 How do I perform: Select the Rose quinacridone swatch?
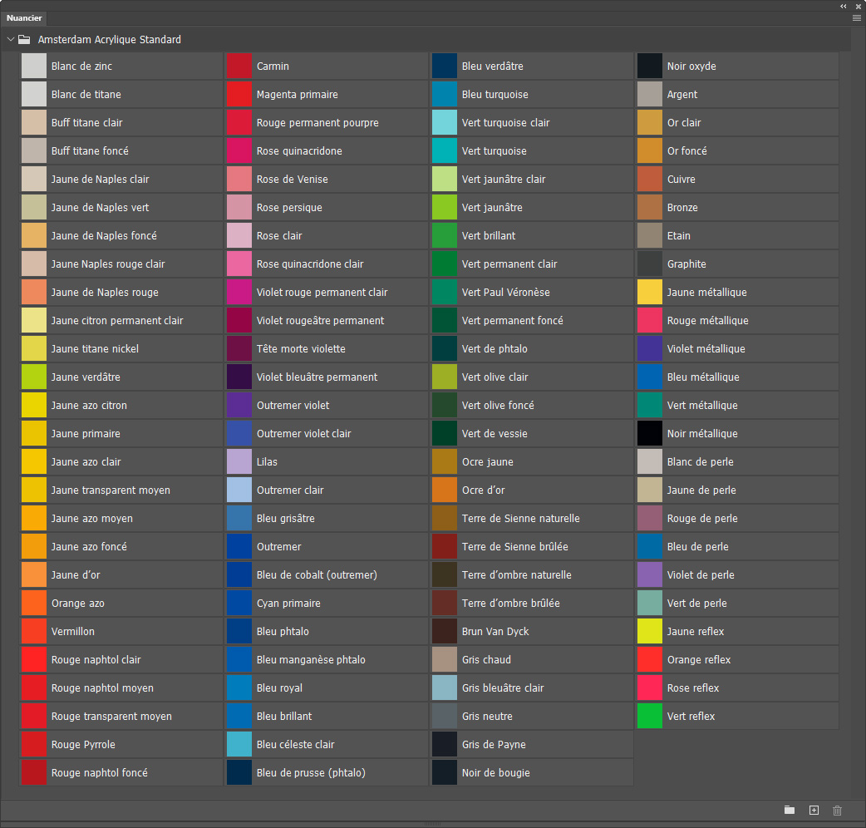[x=239, y=150]
